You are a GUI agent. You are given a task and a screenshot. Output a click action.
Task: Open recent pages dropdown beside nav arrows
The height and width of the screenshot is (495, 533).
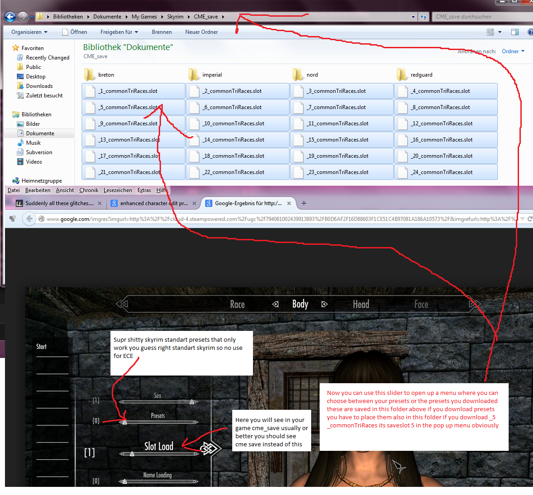(x=32, y=17)
